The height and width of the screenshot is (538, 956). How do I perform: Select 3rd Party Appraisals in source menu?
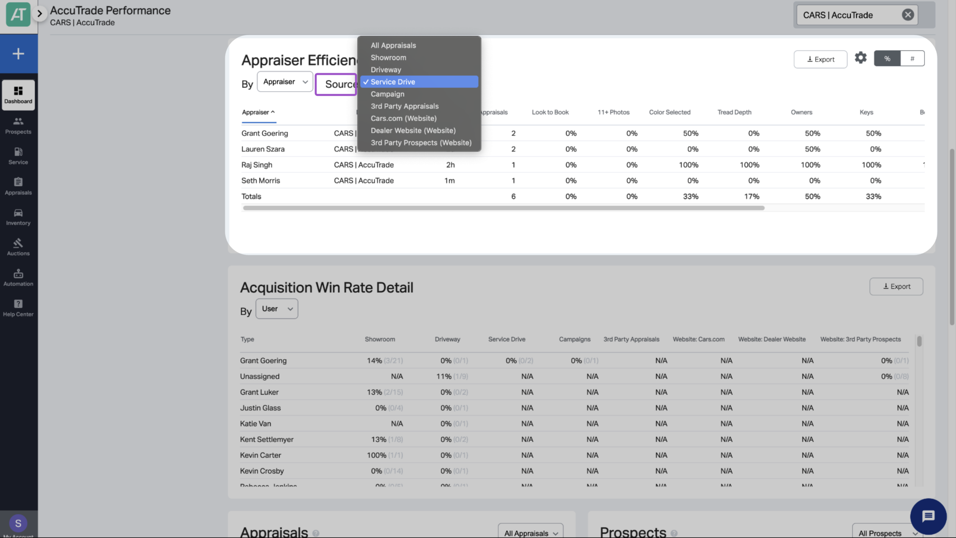pyautogui.click(x=419, y=106)
